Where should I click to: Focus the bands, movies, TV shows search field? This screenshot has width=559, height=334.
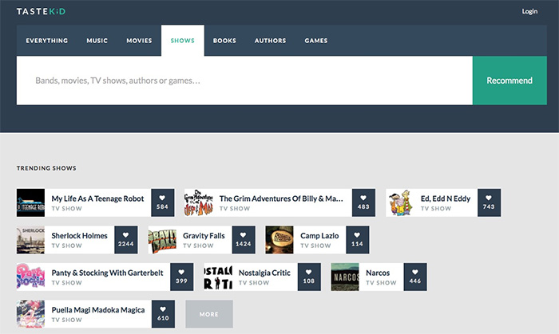coord(244,81)
